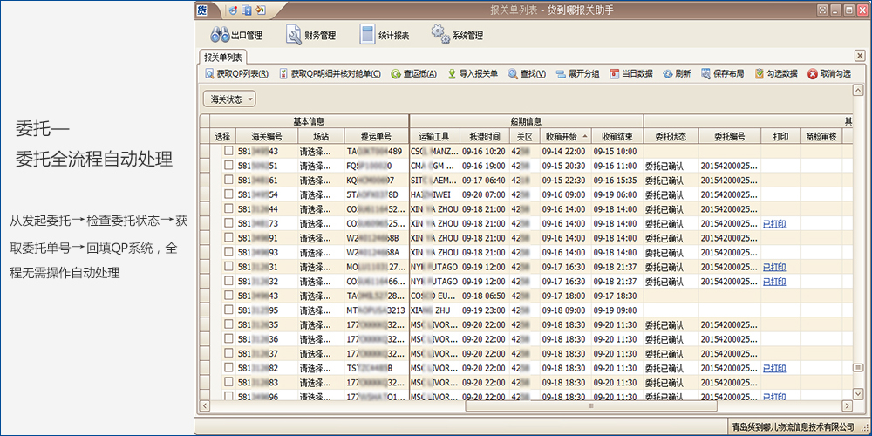Click the 基本信息 band header

pos(309,120)
